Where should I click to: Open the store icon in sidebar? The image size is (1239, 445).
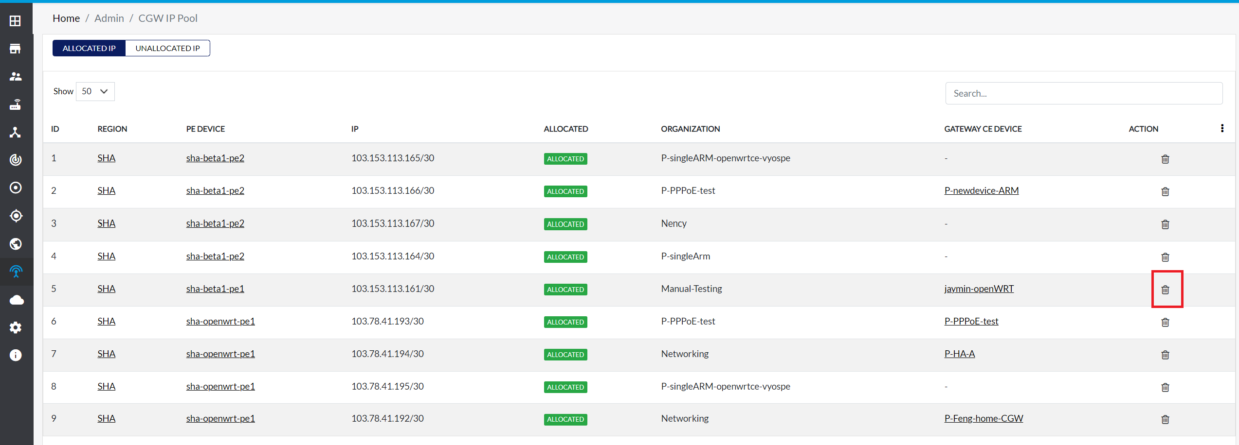coord(16,49)
